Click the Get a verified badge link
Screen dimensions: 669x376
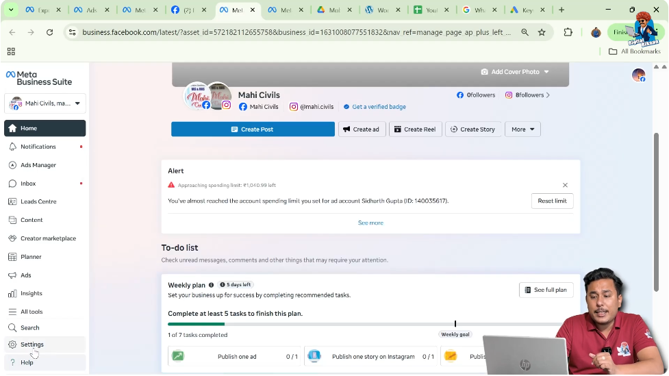(379, 107)
